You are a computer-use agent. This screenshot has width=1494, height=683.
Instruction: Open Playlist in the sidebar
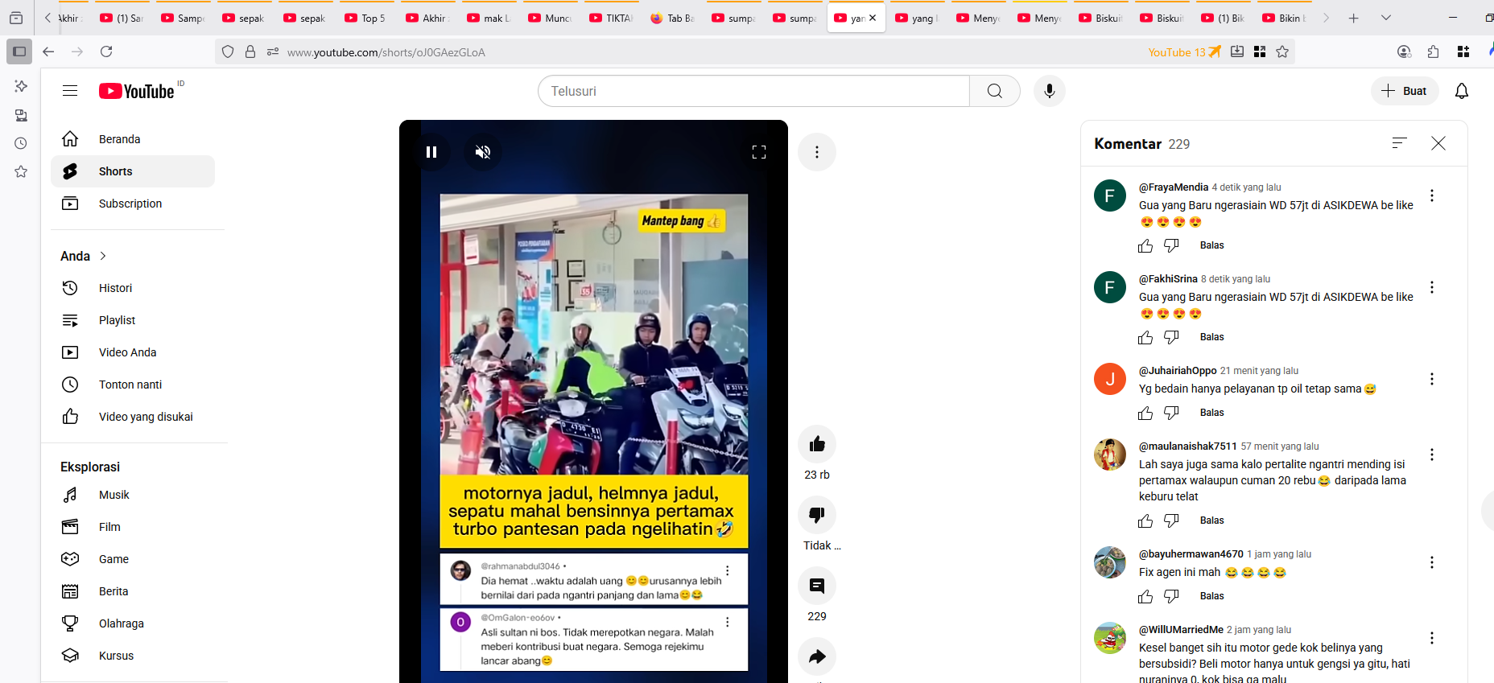(133, 320)
